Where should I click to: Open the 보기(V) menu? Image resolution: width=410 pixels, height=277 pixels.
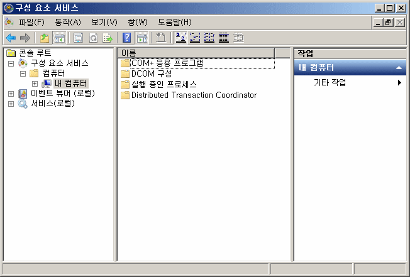coord(104,23)
